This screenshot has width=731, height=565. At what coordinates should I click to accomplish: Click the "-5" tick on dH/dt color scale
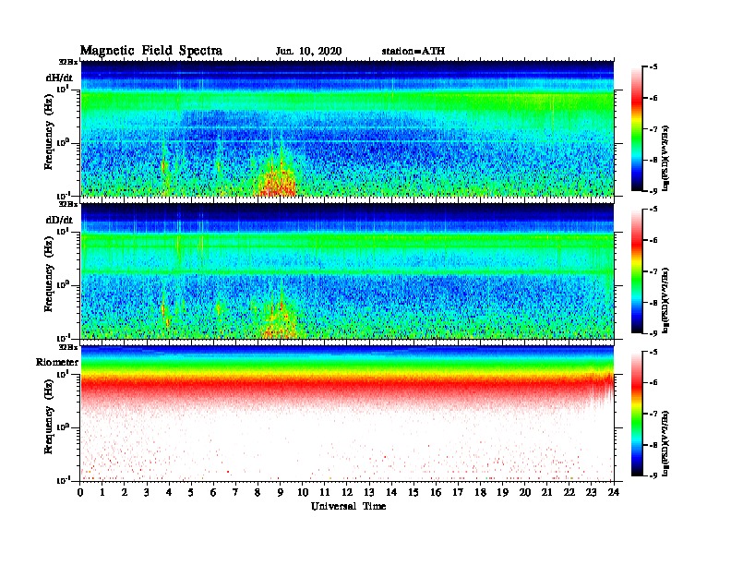point(653,67)
